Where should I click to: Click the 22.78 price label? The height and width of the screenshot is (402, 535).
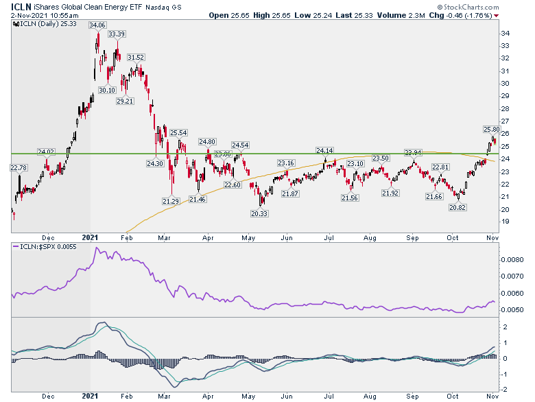pyautogui.click(x=19, y=167)
